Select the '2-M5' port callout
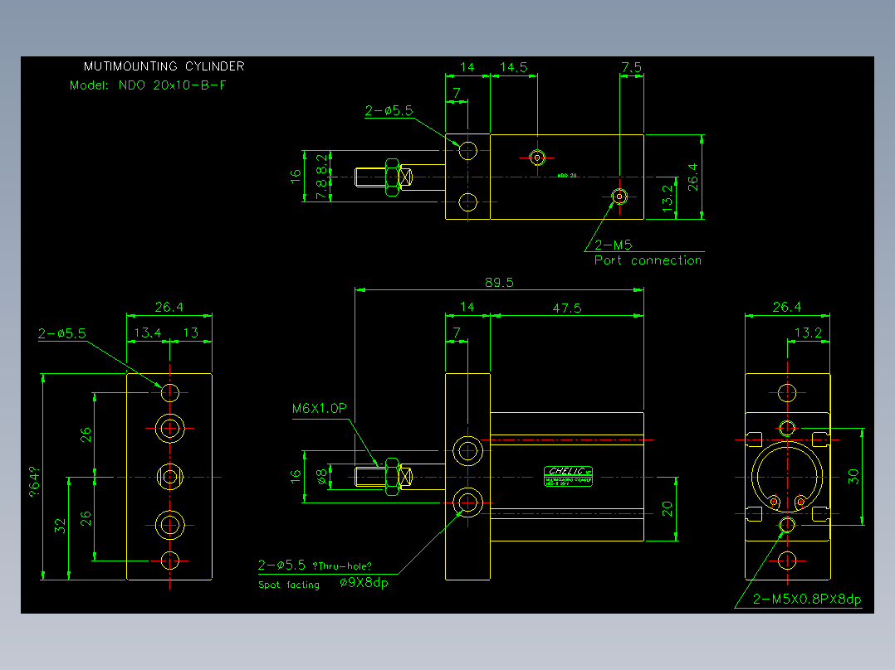The image size is (895, 670). click(x=613, y=245)
